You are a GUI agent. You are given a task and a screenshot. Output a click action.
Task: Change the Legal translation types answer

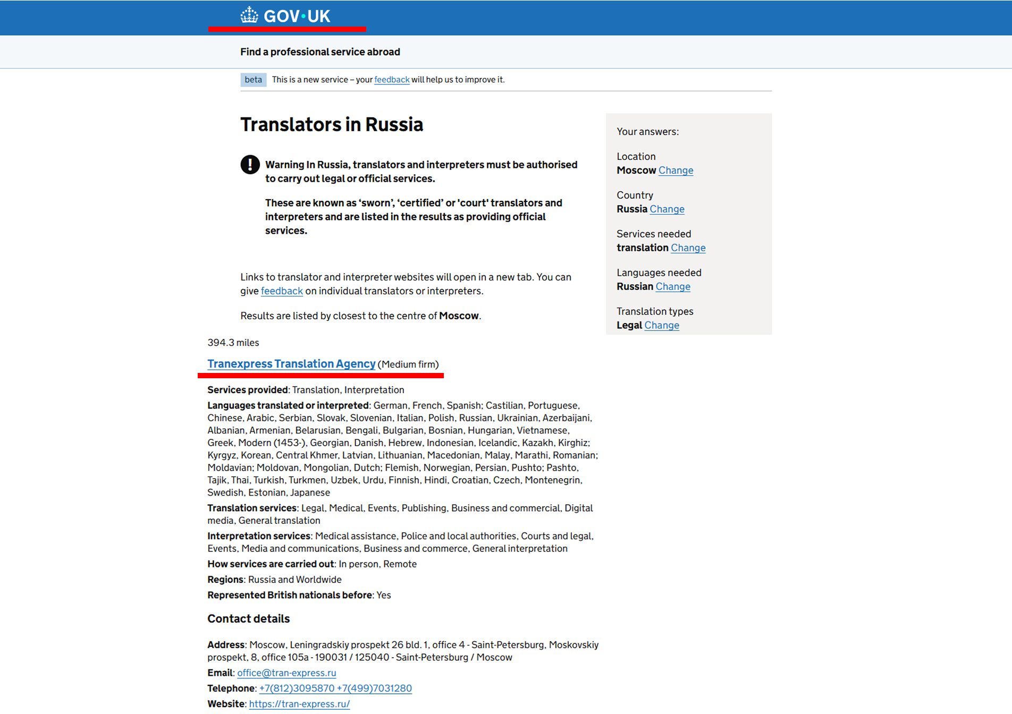pyautogui.click(x=661, y=326)
